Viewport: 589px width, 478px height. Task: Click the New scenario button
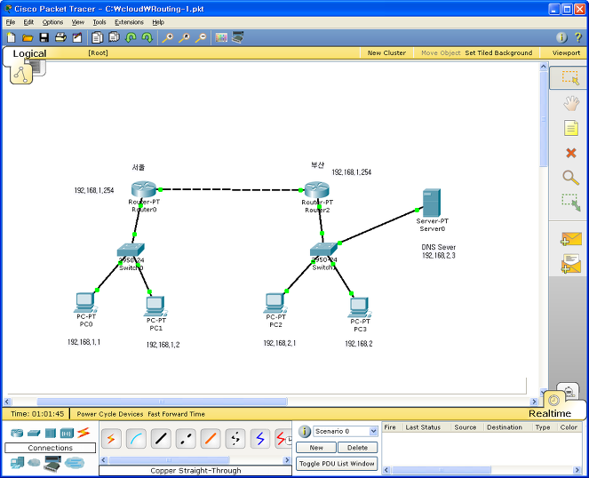316,448
